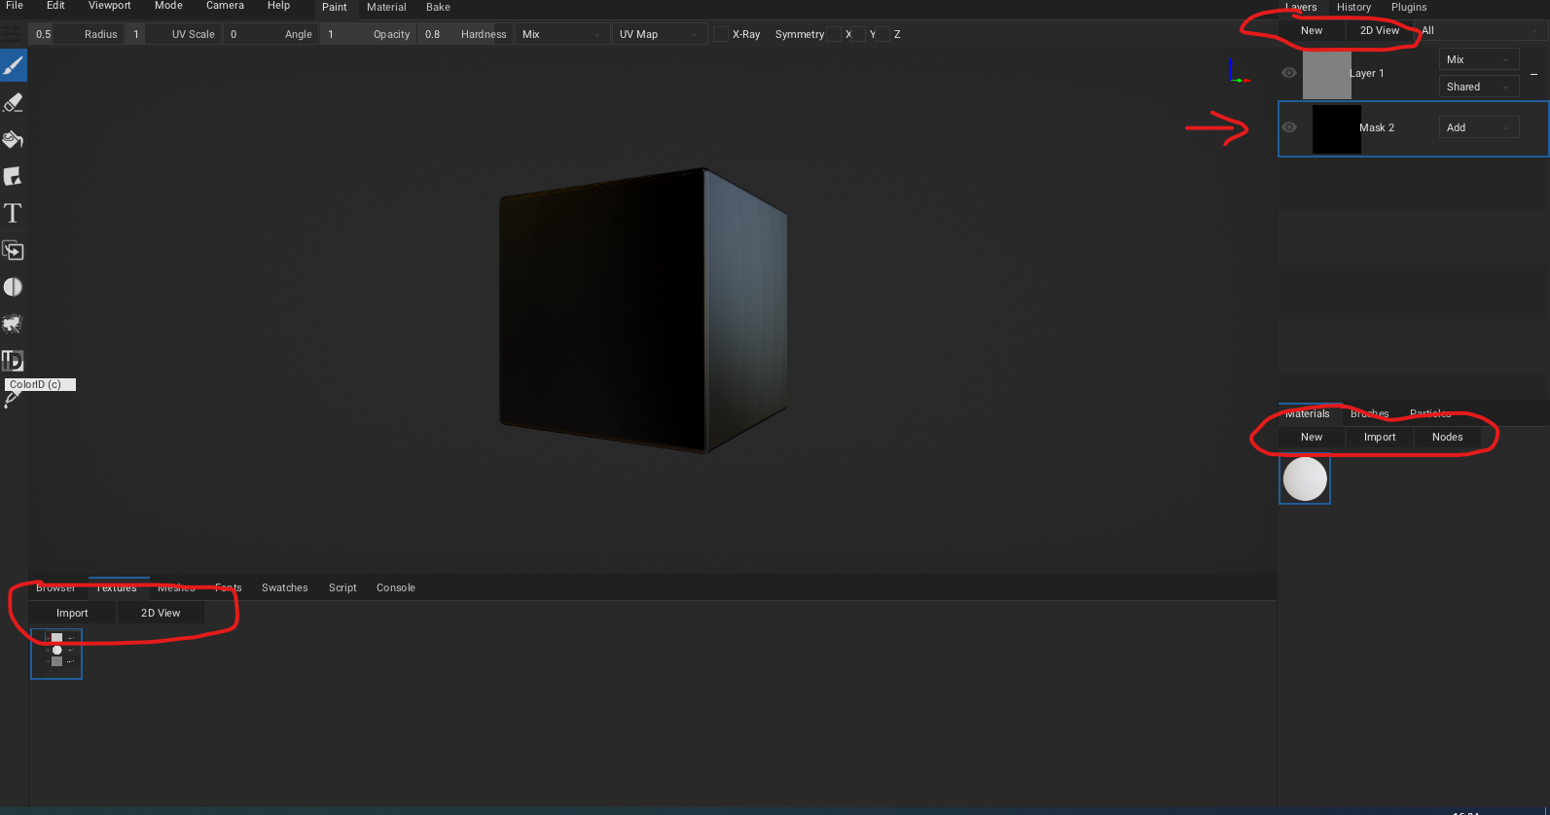Open the All layer filter dropdown
Viewport: 1550px width, 815px height.
tap(1481, 30)
